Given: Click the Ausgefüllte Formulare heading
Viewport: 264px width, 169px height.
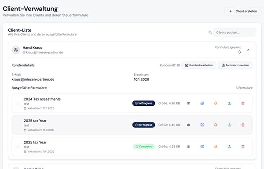Looking at the screenshot, I should coord(29,88).
